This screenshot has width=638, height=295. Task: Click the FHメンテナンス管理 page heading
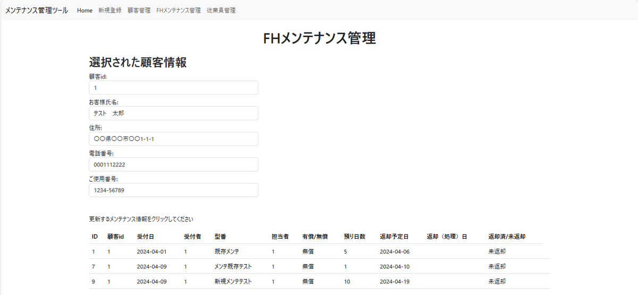click(319, 38)
